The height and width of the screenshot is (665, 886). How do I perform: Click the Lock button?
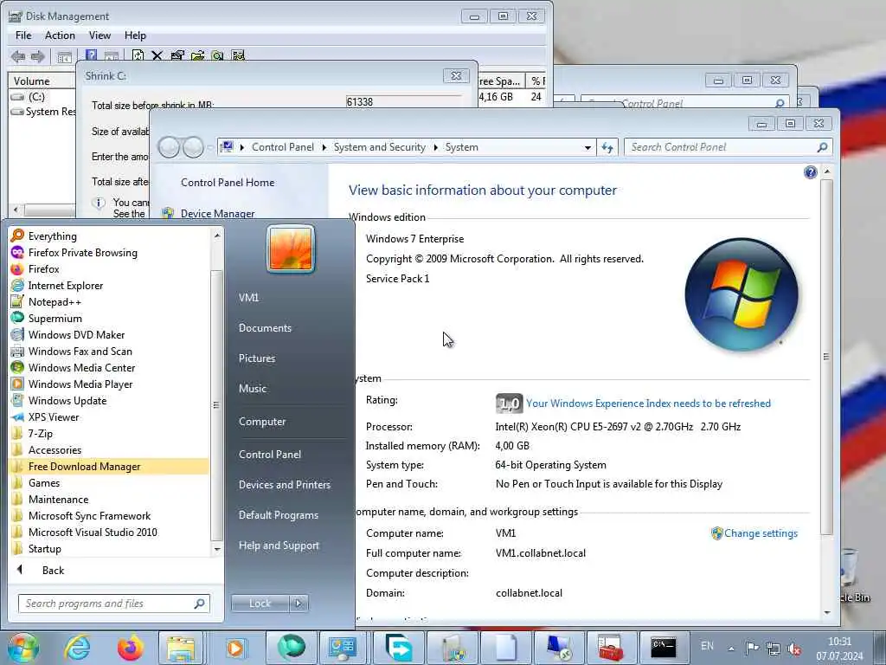pyautogui.click(x=260, y=604)
